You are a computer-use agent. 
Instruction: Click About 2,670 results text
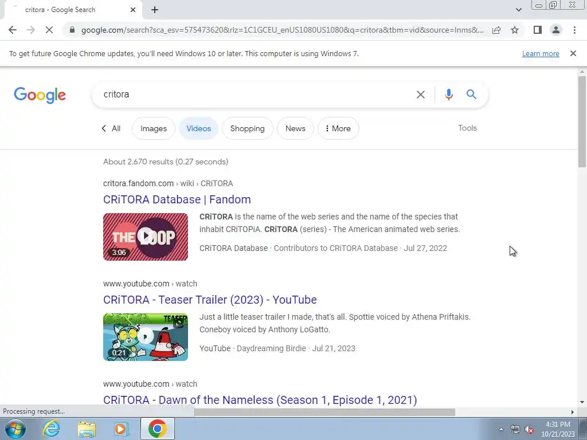[166, 162]
